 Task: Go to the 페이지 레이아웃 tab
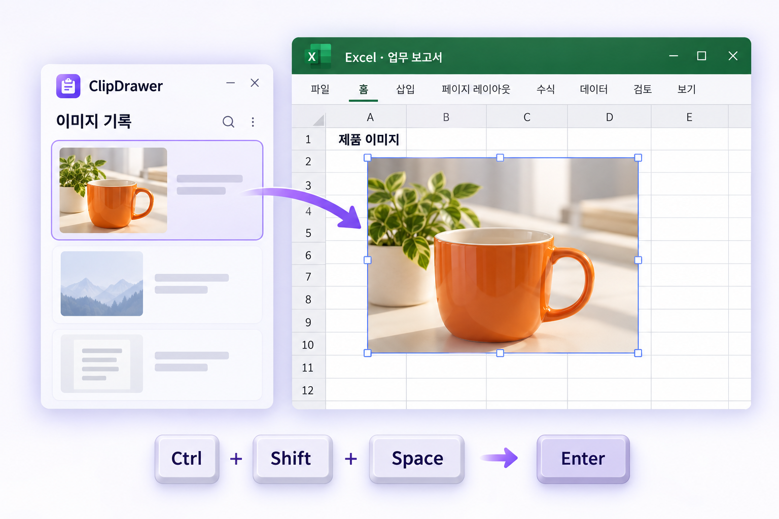(476, 89)
